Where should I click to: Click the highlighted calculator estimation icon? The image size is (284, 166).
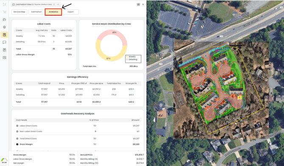tap(4, 35)
